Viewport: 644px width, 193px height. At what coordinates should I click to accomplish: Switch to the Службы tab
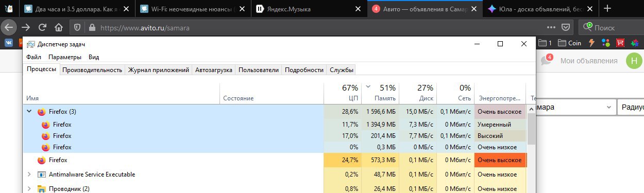[x=342, y=70]
